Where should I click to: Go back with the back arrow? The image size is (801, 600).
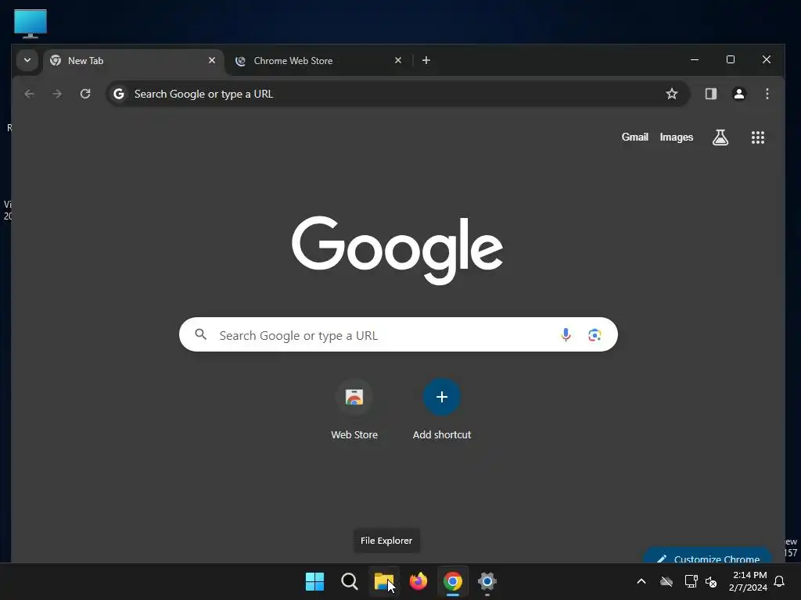tap(29, 94)
